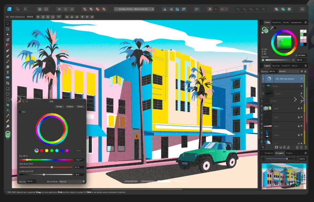Open Colour panel options menu icon
Image resolution: width=314 pixels, height=202 pixels.
[306, 22]
